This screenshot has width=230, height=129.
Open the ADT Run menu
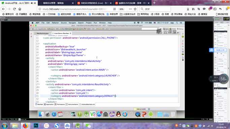pyautogui.click(x=95, y=23)
